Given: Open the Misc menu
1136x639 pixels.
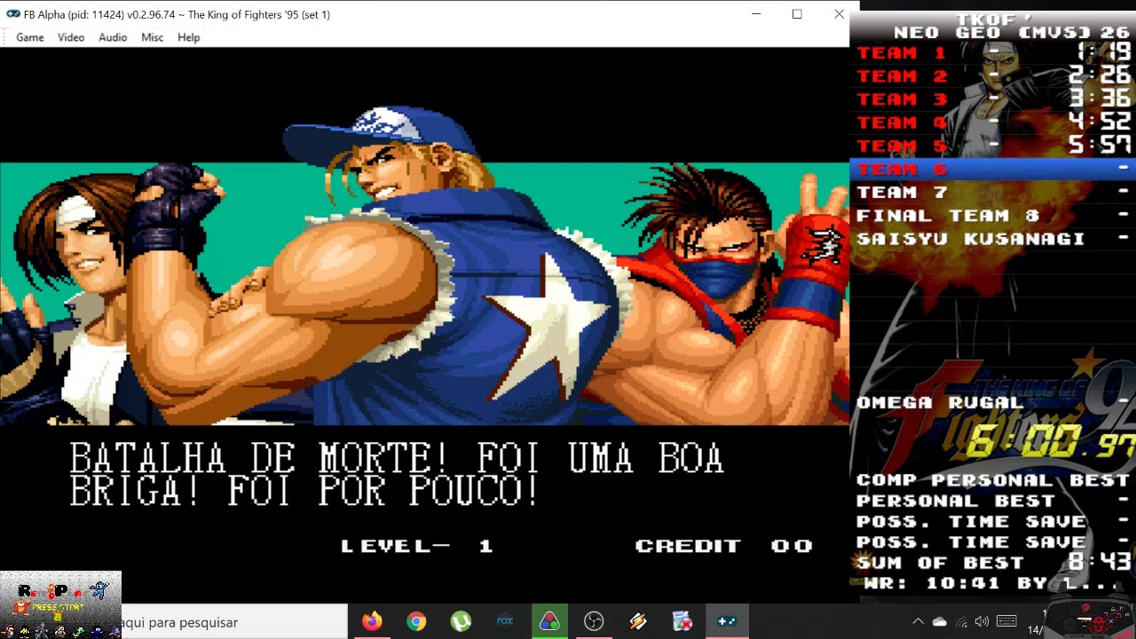Looking at the screenshot, I should (152, 37).
